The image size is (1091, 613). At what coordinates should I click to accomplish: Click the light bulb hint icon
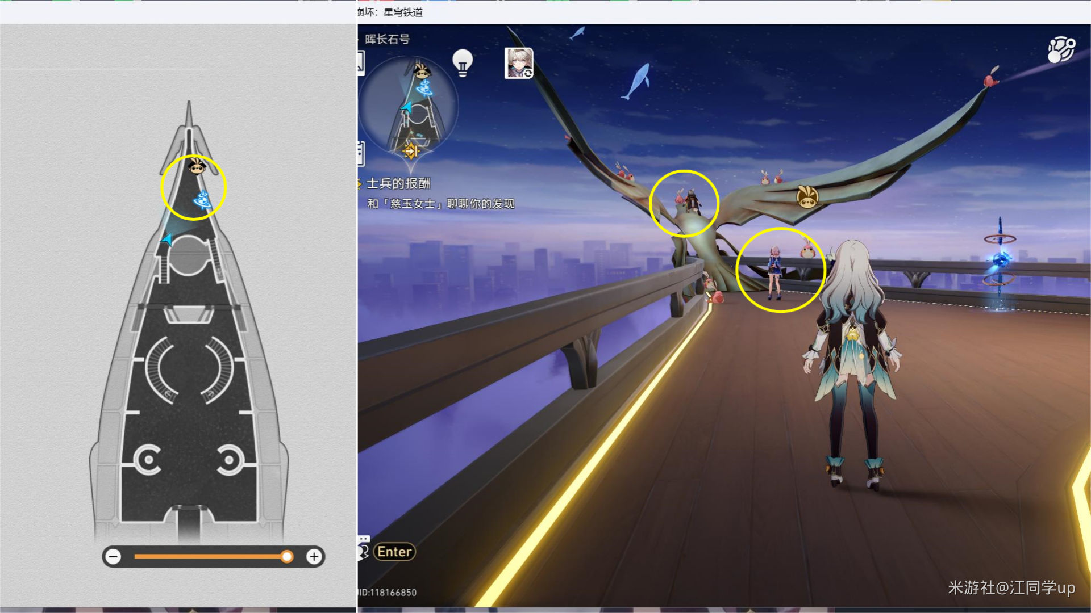click(463, 62)
